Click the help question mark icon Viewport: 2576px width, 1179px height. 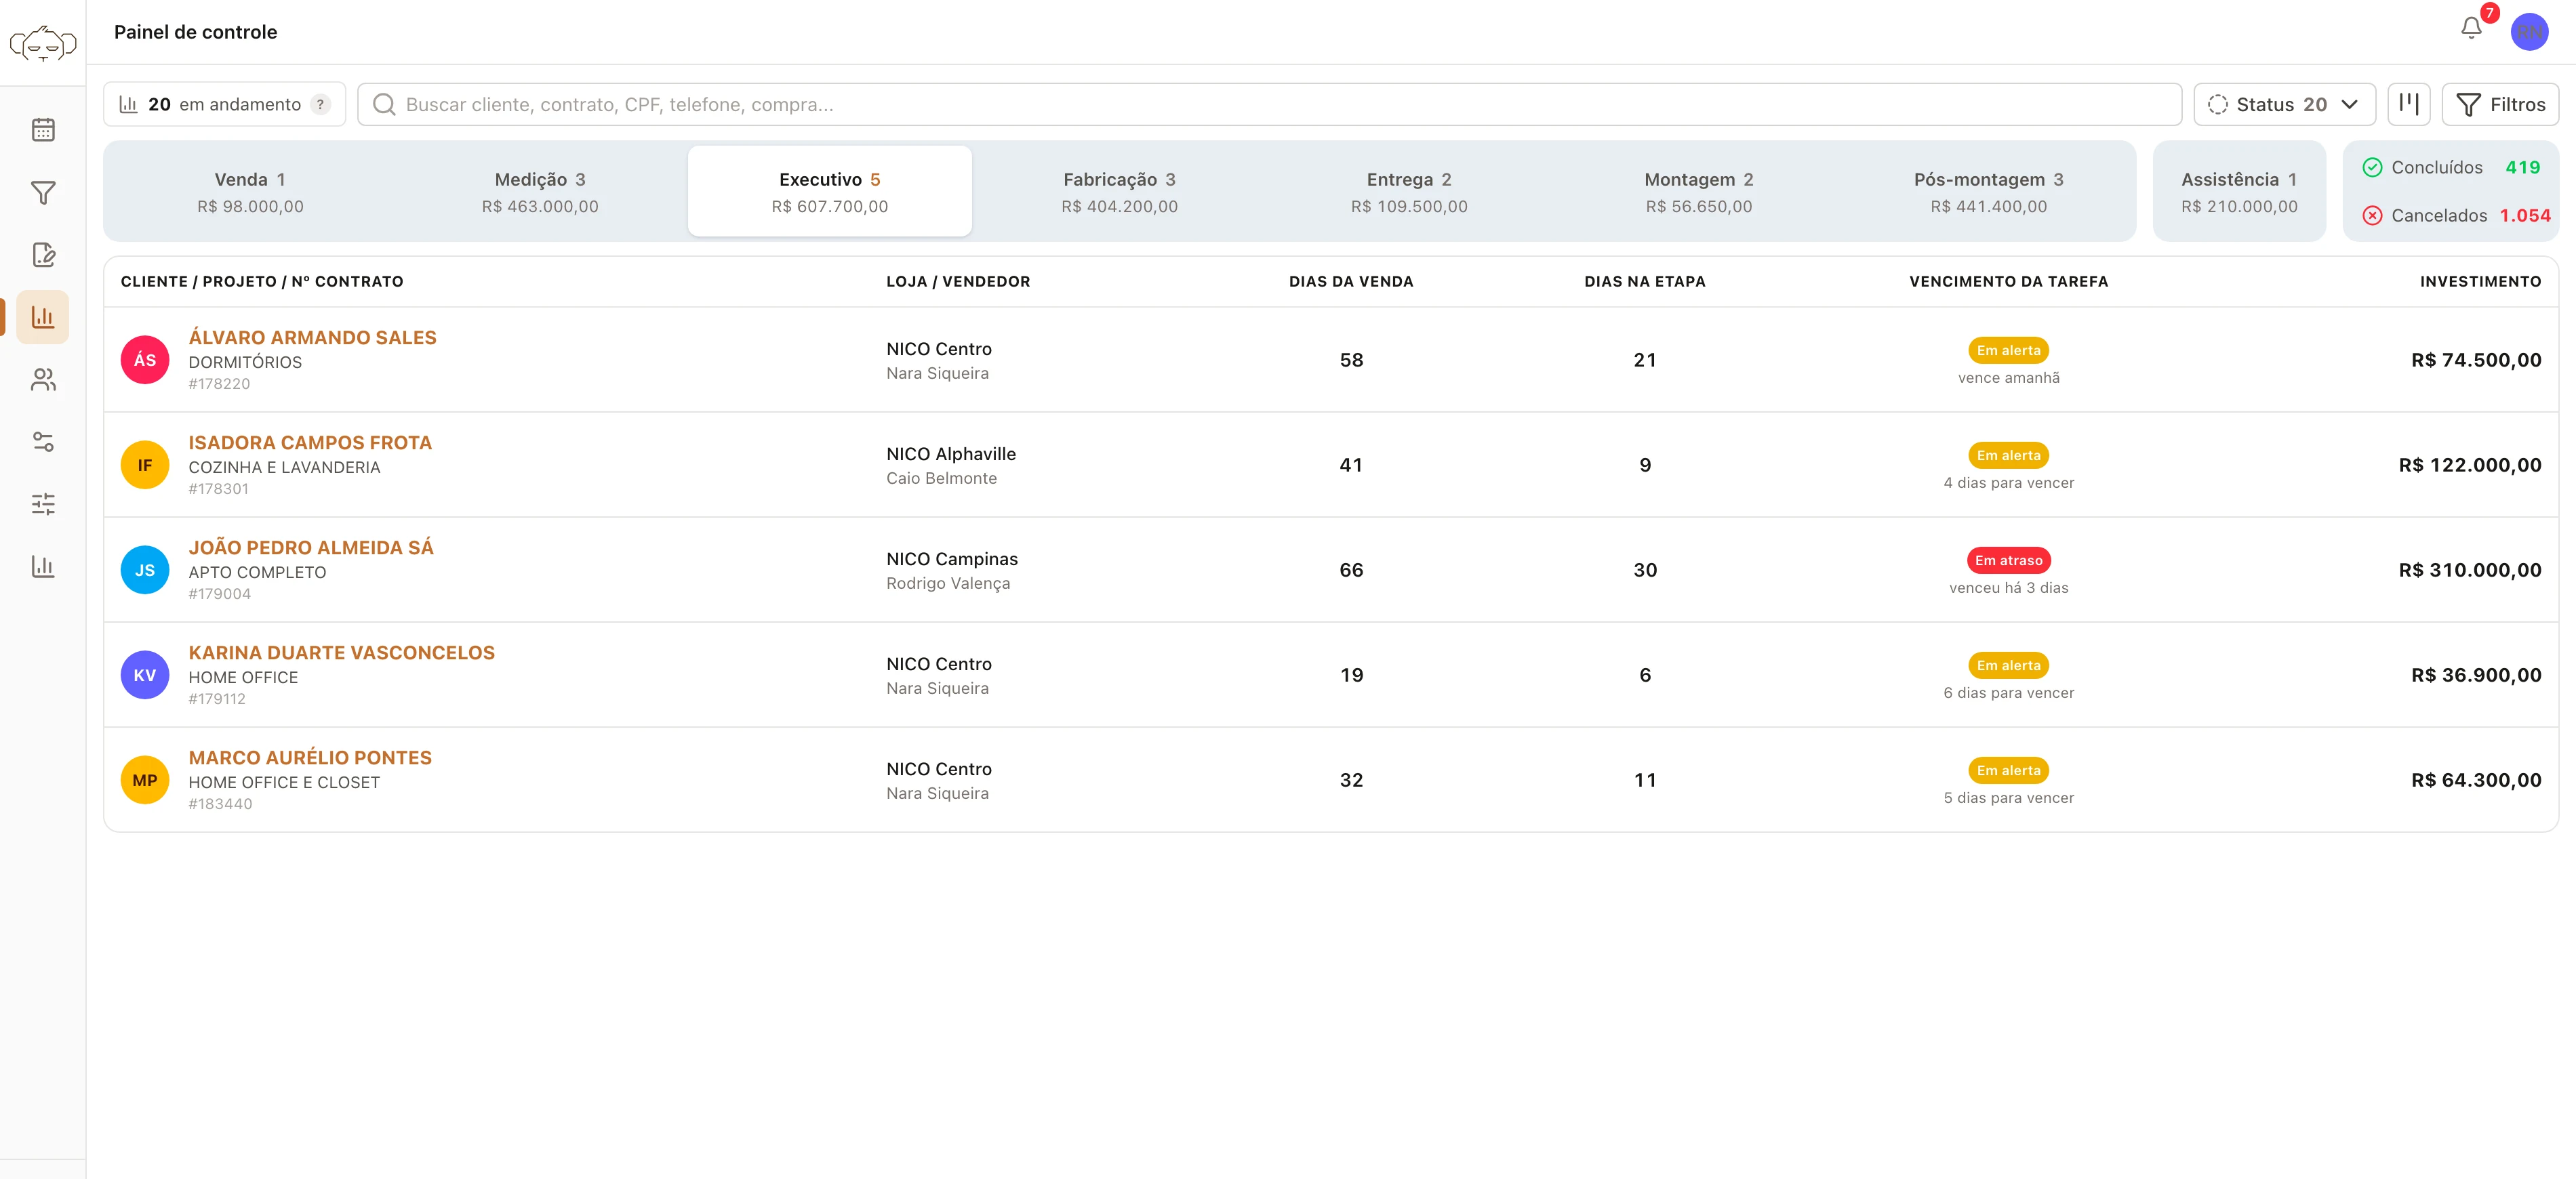[x=320, y=105]
